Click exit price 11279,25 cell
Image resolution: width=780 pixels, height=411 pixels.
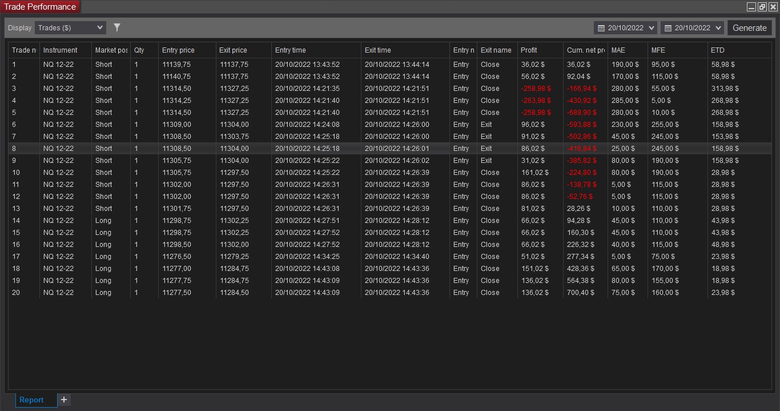coord(234,257)
